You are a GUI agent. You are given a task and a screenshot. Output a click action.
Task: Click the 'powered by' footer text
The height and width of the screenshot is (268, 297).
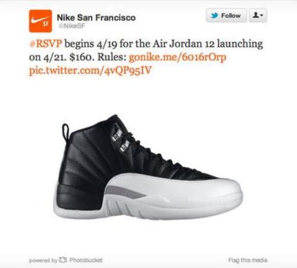click(43, 260)
